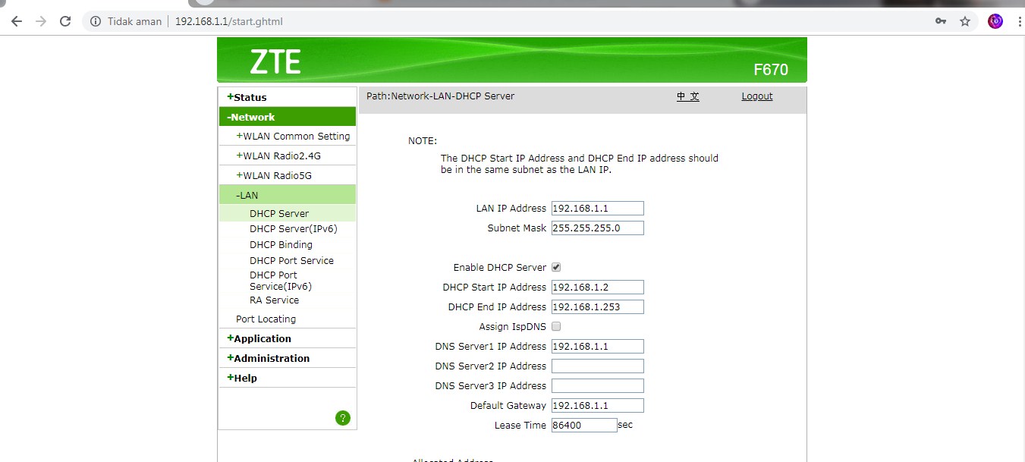The height and width of the screenshot is (462, 1025).
Task: Click the 'Tidak aman' site info icon
Action: point(96,21)
